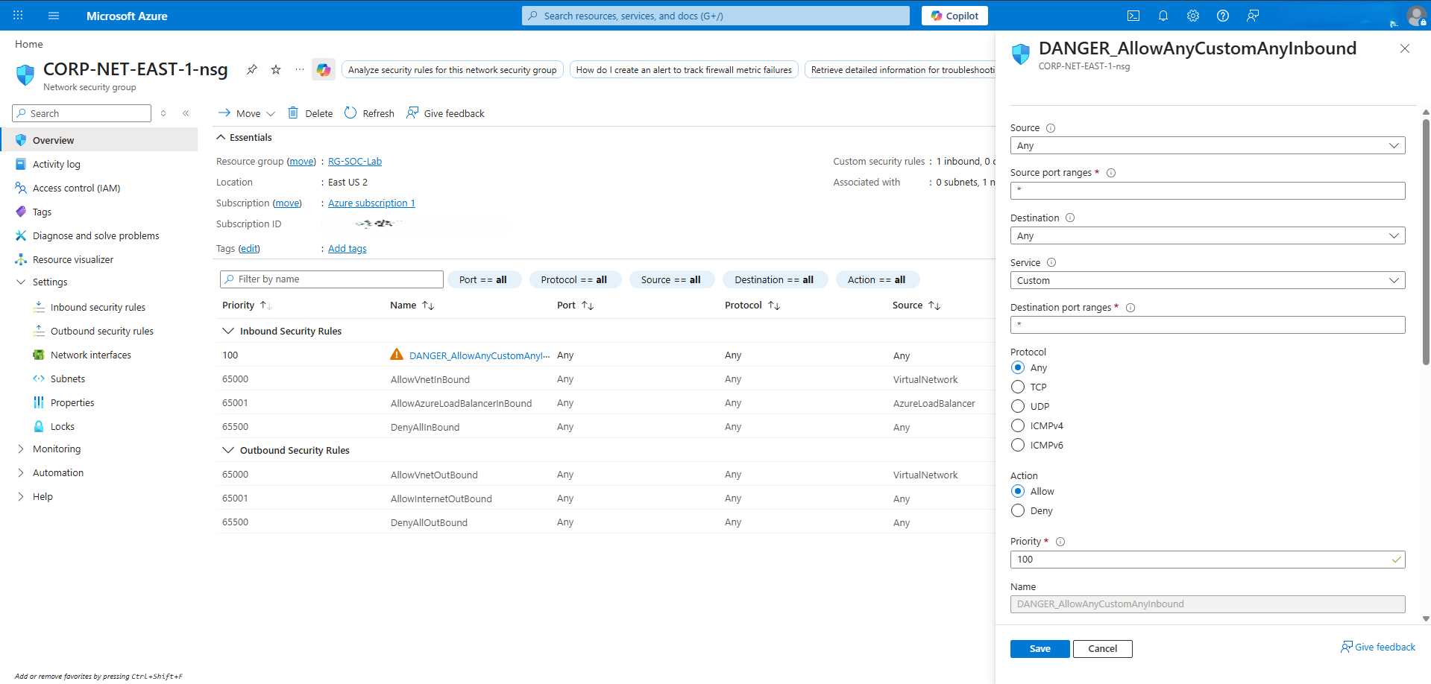This screenshot has height=684, width=1431.
Task: Choose the Allow action radio button
Action: pyautogui.click(x=1018, y=491)
